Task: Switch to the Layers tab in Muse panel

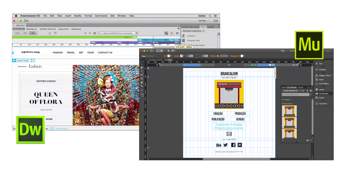Action: click(x=284, y=88)
